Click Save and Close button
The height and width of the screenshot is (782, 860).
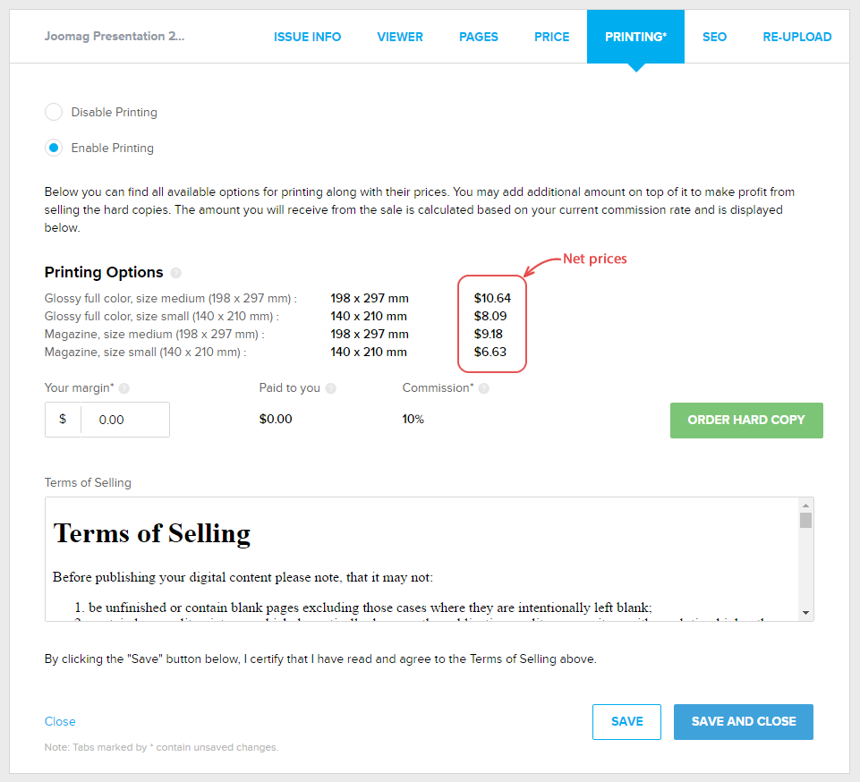[743, 722]
